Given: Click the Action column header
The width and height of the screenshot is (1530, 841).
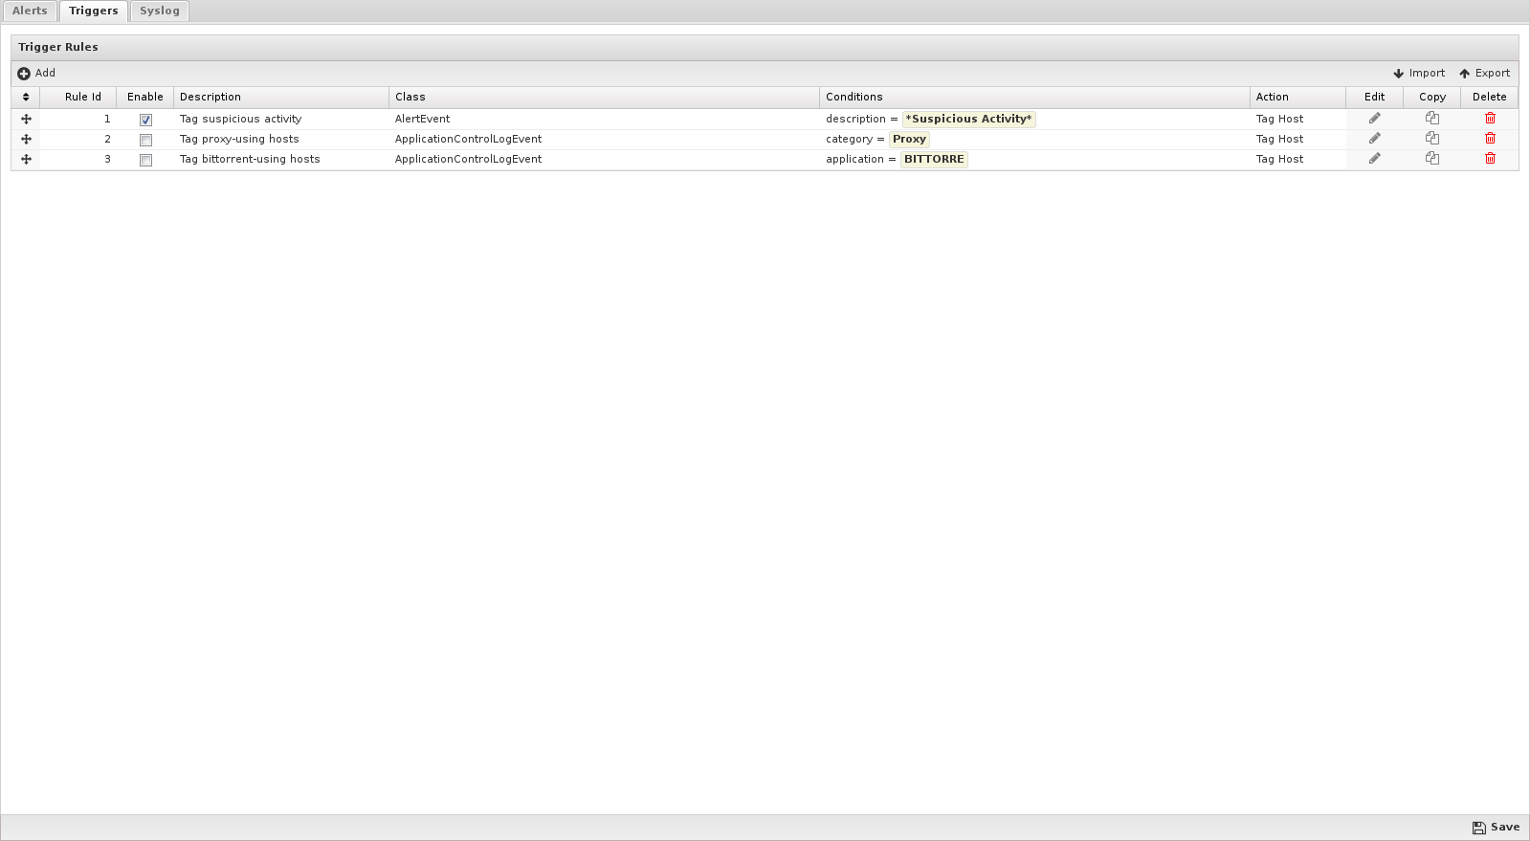Looking at the screenshot, I should coord(1298,97).
